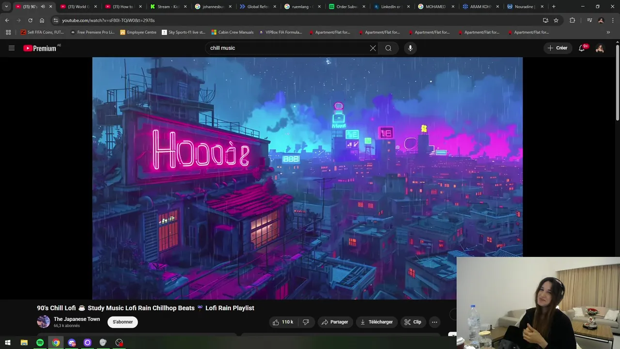The image size is (620, 349).
Task: Like the video with 110 k likes
Action: pyautogui.click(x=283, y=322)
